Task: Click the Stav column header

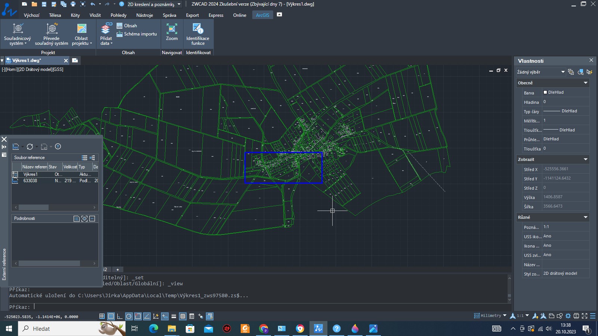Action: (55, 167)
